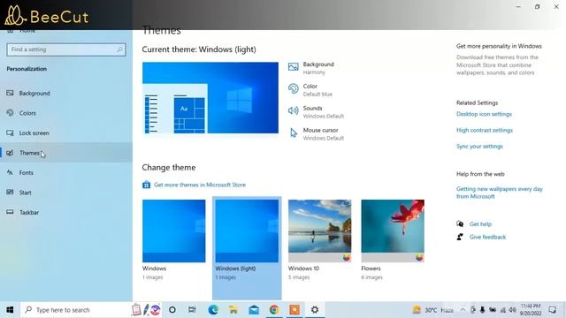Click the Colors palette icon in sidebar
566x318 pixels.
coord(10,113)
